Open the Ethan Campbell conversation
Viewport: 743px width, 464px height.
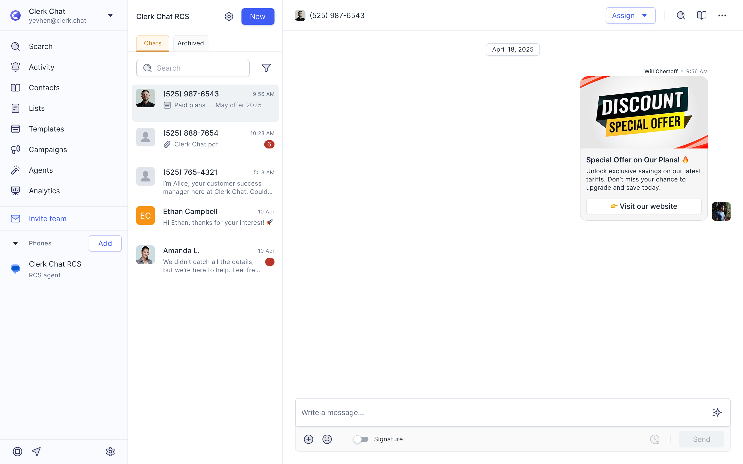205,217
